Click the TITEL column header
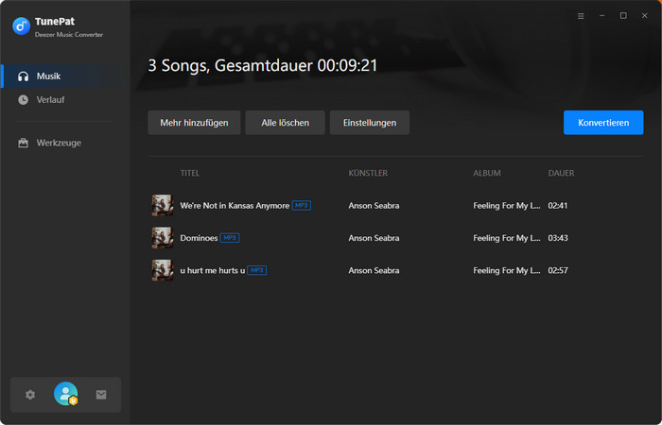 pyautogui.click(x=189, y=173)
